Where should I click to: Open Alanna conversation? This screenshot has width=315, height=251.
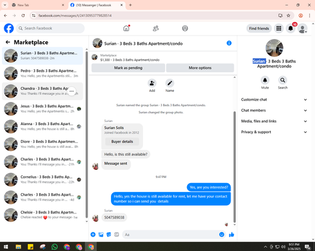click(42, 126)
